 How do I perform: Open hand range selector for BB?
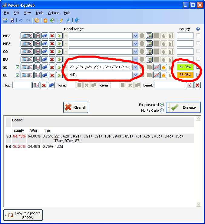[x=27, y=75]
